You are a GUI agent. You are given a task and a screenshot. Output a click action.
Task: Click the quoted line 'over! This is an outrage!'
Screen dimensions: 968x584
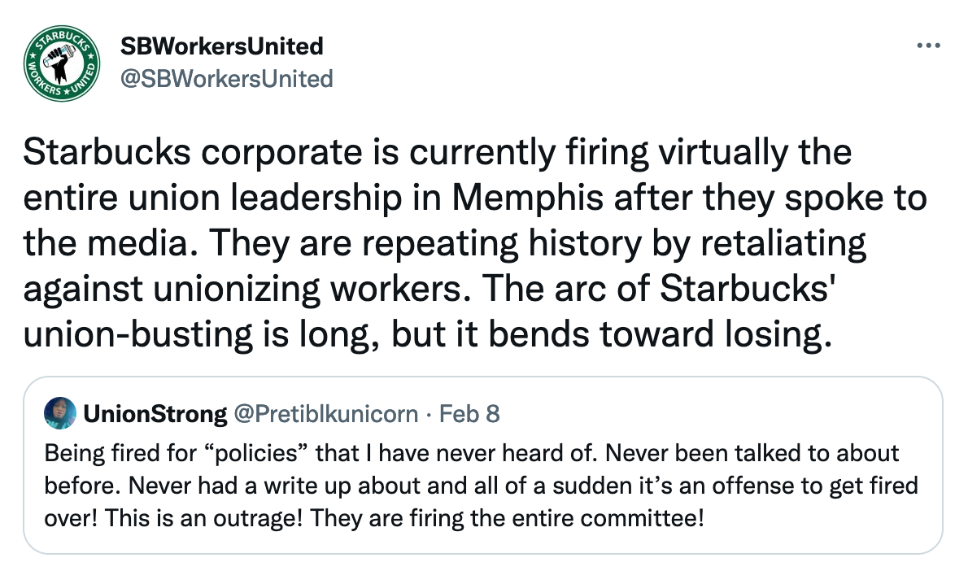click(374, 518)
